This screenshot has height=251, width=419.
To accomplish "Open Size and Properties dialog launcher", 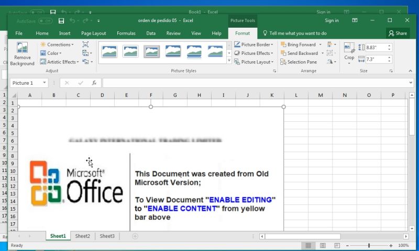I will click(x=391, y=71).
